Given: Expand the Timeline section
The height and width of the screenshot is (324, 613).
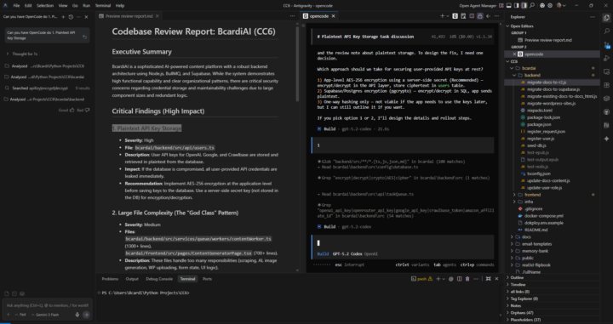Looking at the screenshot, I should 518,285.
